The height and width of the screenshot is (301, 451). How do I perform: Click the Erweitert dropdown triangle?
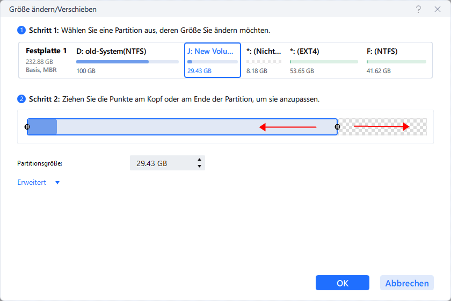click(57, 183)
